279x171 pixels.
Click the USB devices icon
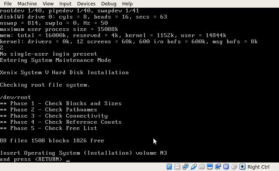tap(193, 167)
